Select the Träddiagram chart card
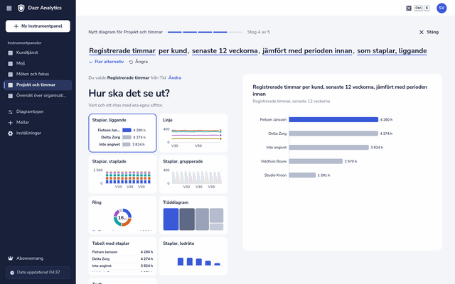This screenshot has height=284, width=455. [193, 215]
